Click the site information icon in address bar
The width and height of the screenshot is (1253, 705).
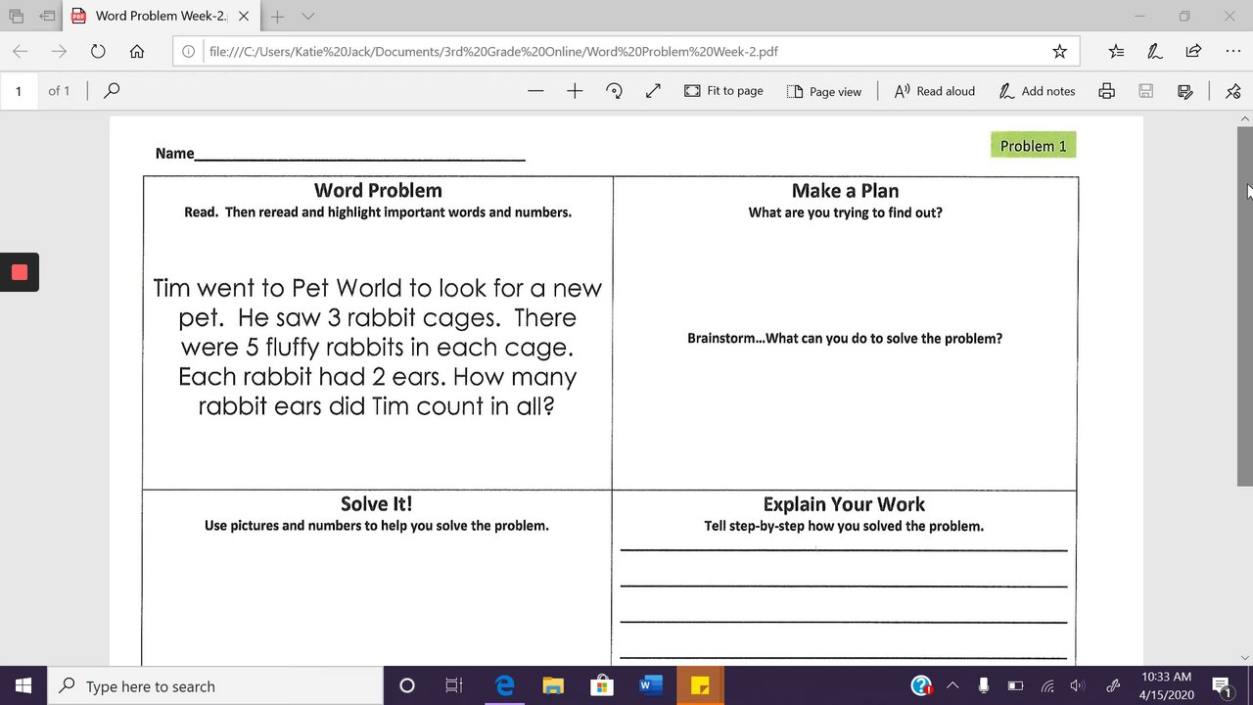[x=190, y=51]
